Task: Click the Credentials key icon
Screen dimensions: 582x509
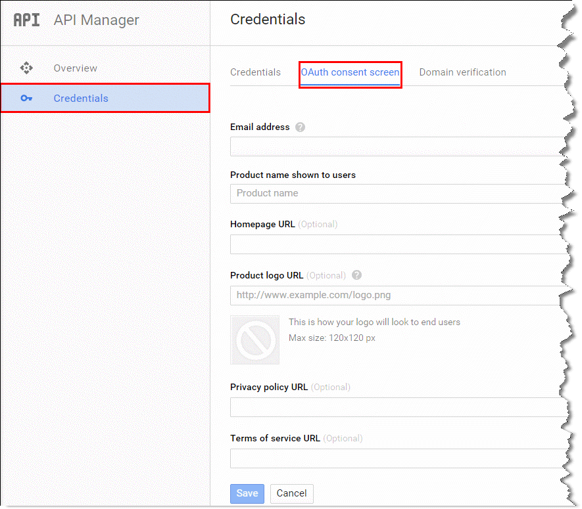Action: tap(26, 99)
